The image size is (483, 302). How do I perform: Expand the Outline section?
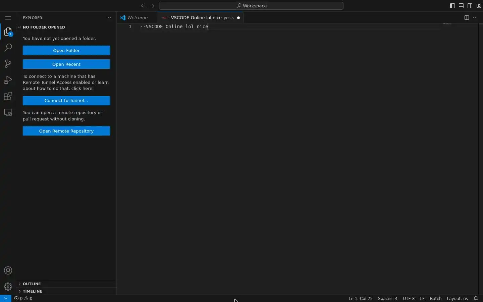click(66, 284)
